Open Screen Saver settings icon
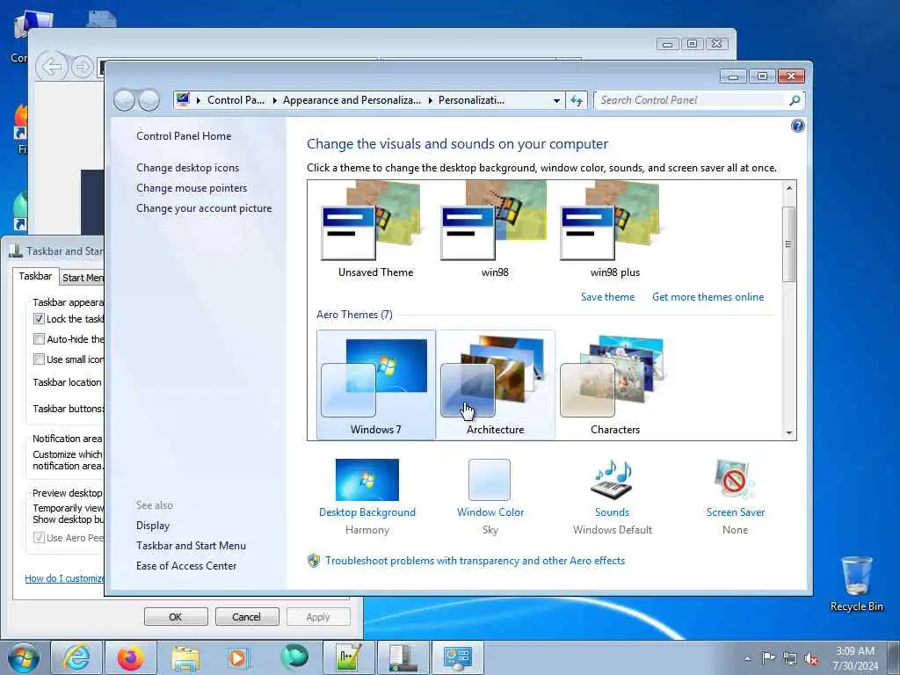The image size is (900, 675). pyautogui.click(x=735, y=480)
